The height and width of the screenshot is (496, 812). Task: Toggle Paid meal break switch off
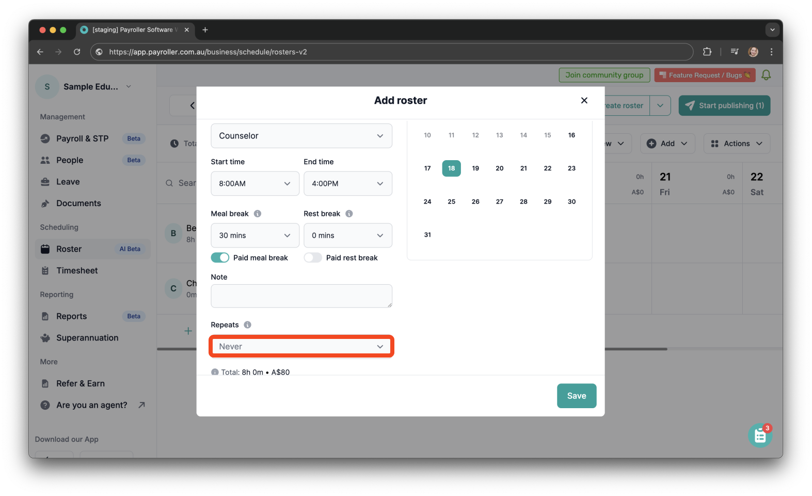pyautogui.click(x=220, y=257)
